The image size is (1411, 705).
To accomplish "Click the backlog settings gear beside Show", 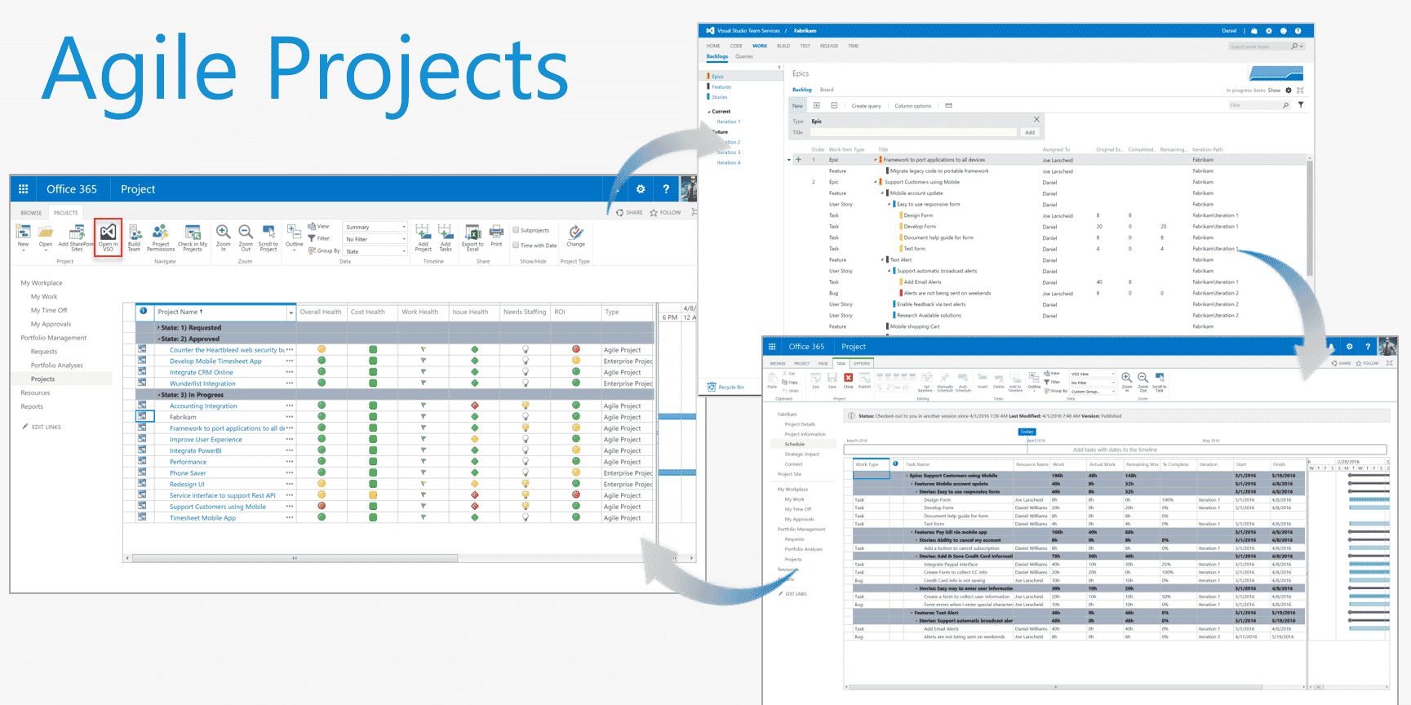I will coord(1289,91).
